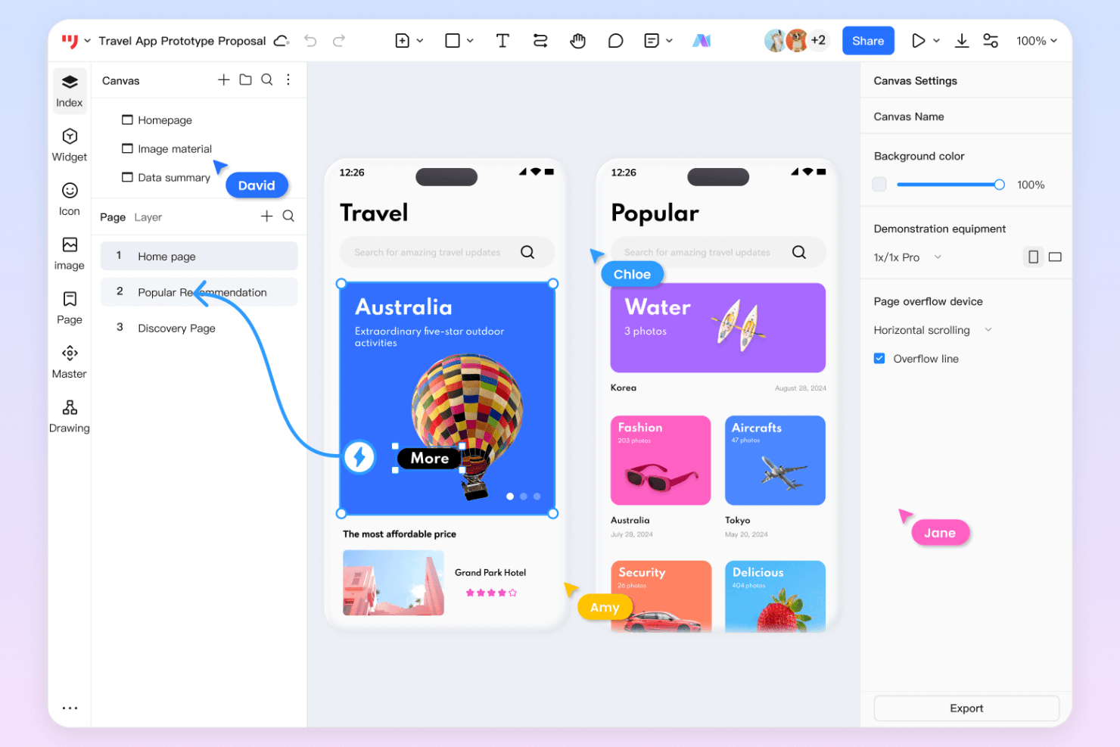Redo the last action
1120x747 pixels.
click(339, 41)
